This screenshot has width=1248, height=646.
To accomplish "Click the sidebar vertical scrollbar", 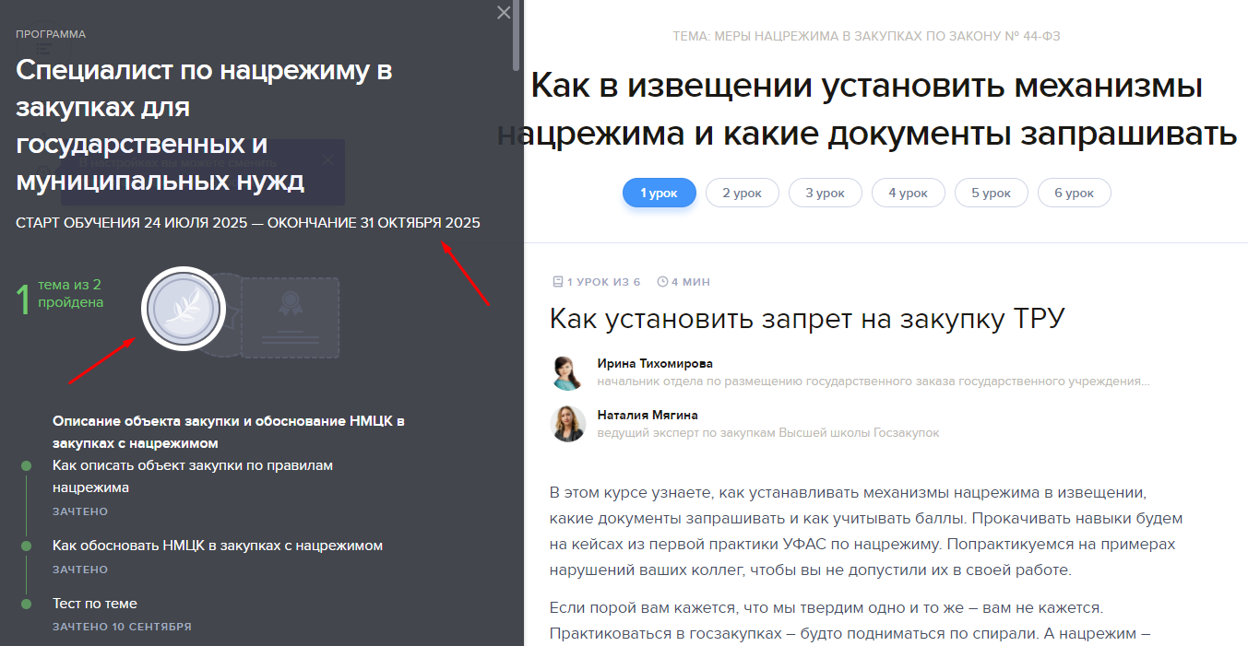I will [517, 37].
